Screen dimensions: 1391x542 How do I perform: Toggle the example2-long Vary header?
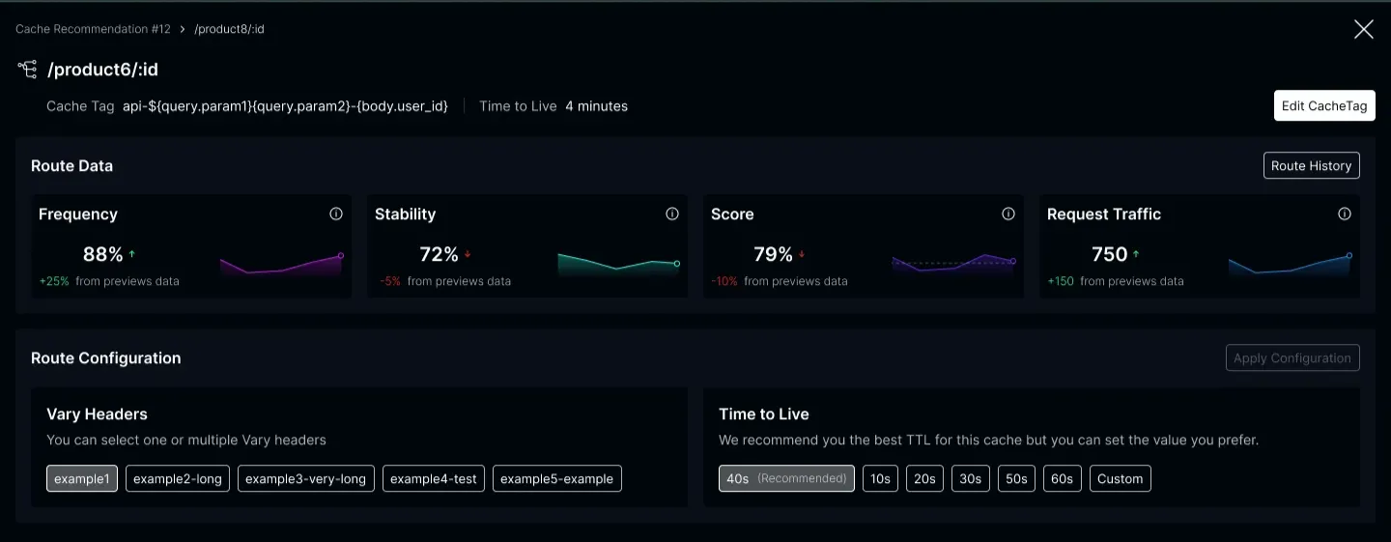178,478
